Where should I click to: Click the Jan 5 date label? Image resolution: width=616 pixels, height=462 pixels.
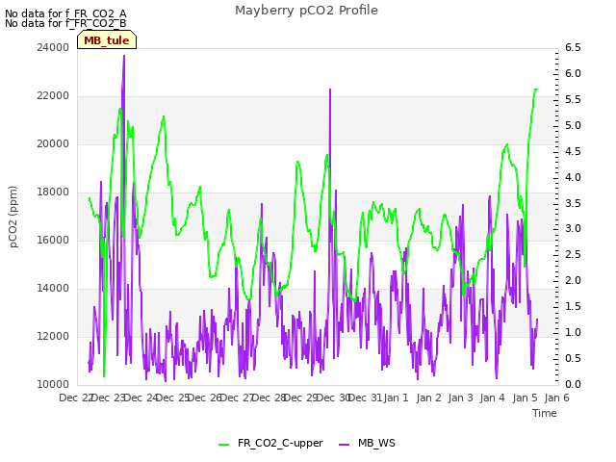pyautogui.click(x=526, y=398)
